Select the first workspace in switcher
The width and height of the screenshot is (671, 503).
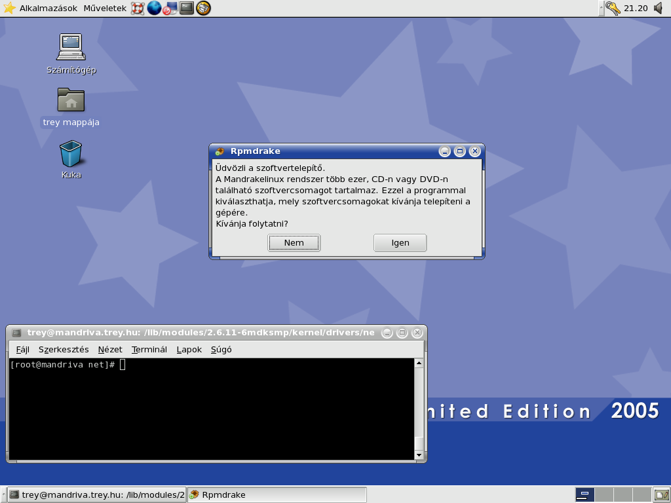point(585,495)
